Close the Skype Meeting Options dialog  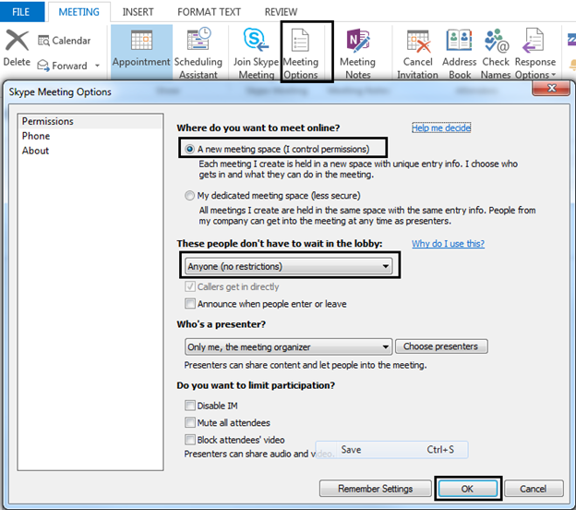click(551, 89)
